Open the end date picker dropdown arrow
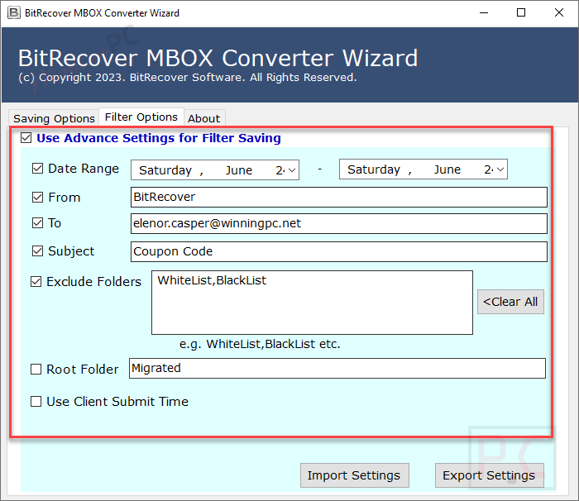The width and height of the screenshot is (579, 501). click(x=500, y=169)
